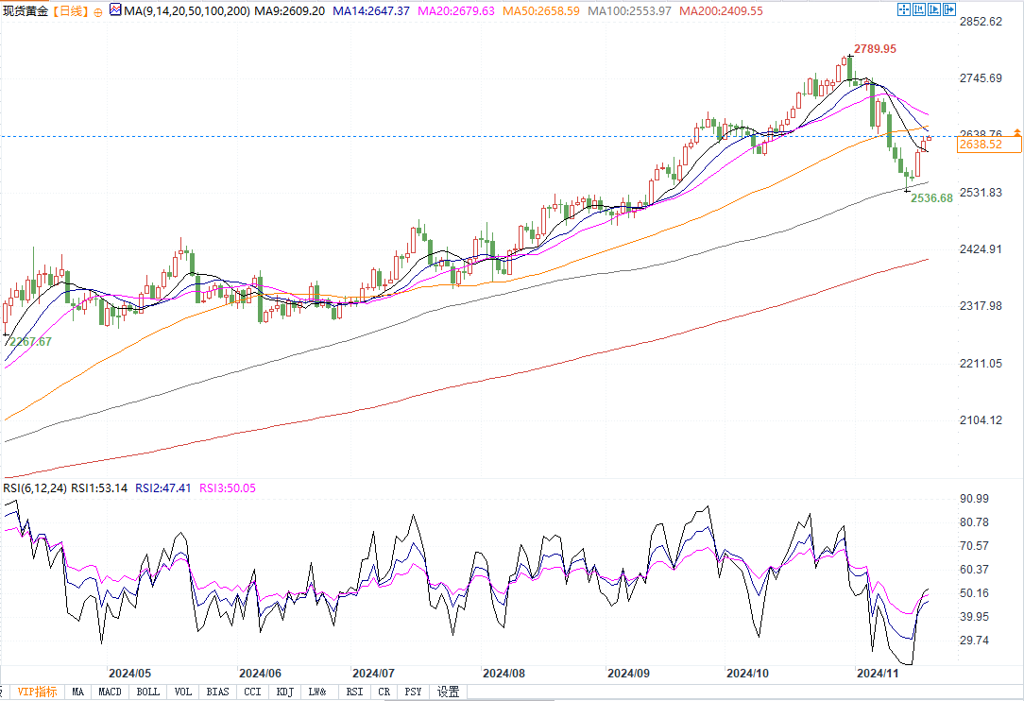Click the third chart toolbar icon with right-pointing triangle
The height and width of the screenshot is (701, 1024).
pyautogui.click(x=935, y=9)
